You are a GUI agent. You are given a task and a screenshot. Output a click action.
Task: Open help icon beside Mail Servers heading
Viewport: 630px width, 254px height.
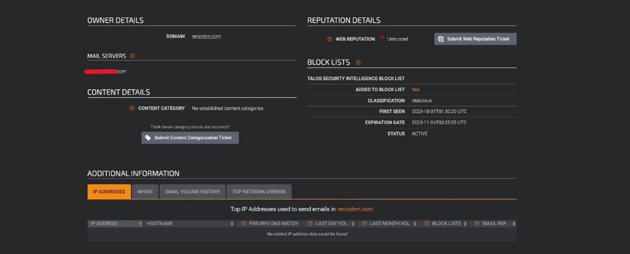pyautogui.click(x=132, y=56)
